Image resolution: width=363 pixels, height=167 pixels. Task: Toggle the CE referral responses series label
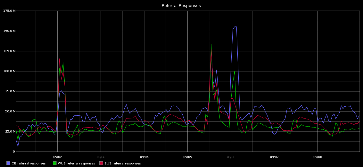pos(29,163)
